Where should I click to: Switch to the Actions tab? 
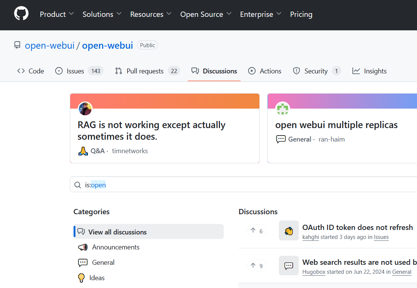tap(265, 71)
